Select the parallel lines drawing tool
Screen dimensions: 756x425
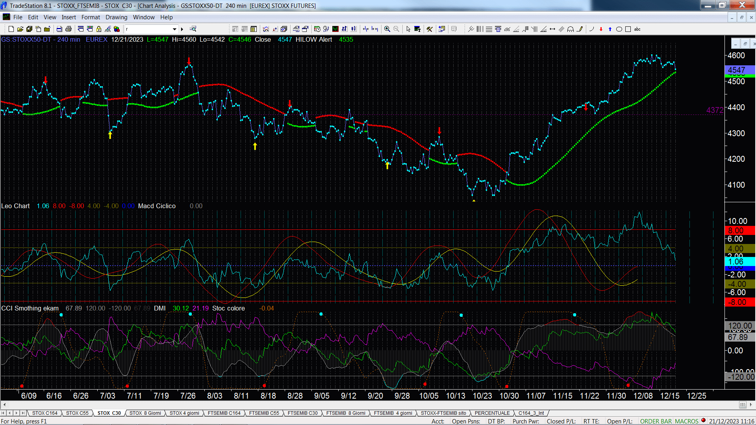(x=561, y=29)
